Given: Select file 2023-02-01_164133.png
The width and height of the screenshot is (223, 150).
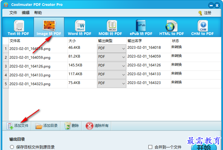Looking at the screenshot, I should click(30, 75).
